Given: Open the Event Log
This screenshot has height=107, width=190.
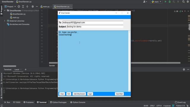Looking at the screenshot, I should point(180,102).
